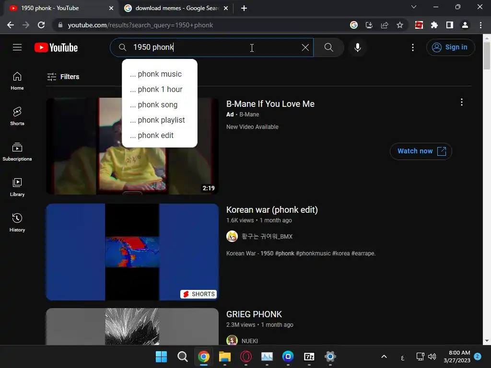
Task: Open Opera browser from the taskbar
Action: pyautogui.click(x=246, y=356)
